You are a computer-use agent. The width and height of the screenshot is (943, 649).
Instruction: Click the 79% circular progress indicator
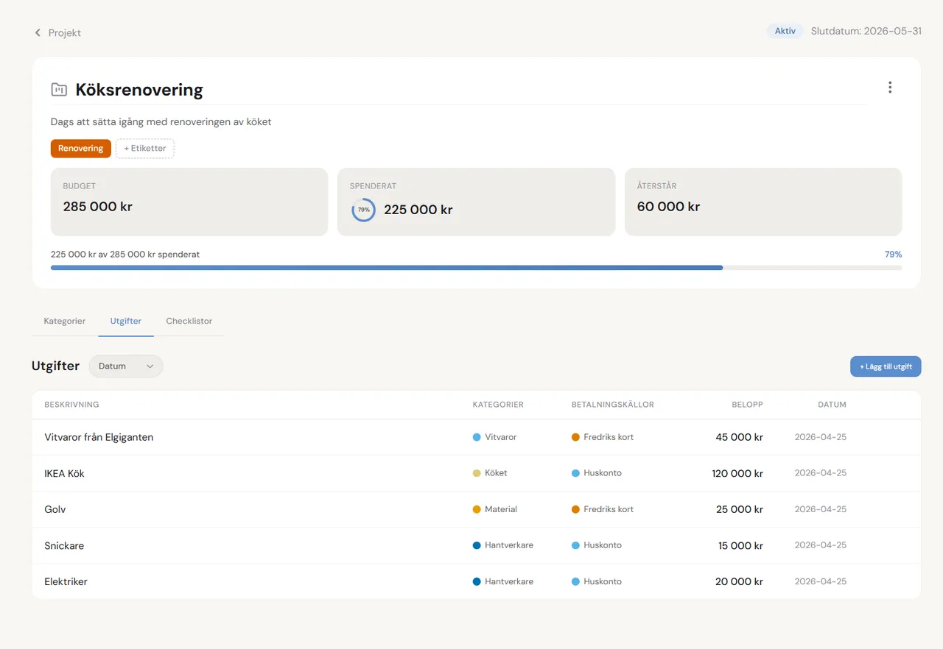(x=363, y=210)
